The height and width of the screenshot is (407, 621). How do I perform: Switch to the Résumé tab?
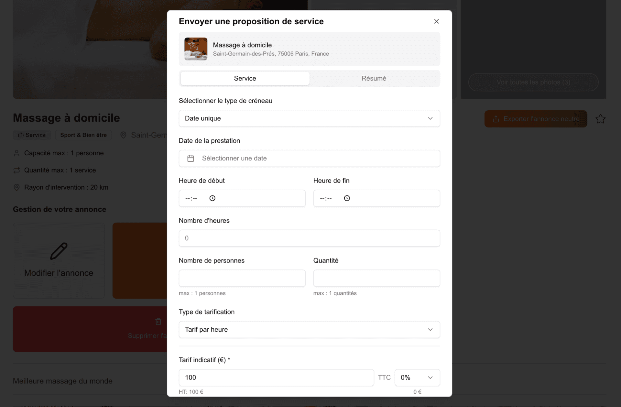pyautogui.click(x=374, y=78)
